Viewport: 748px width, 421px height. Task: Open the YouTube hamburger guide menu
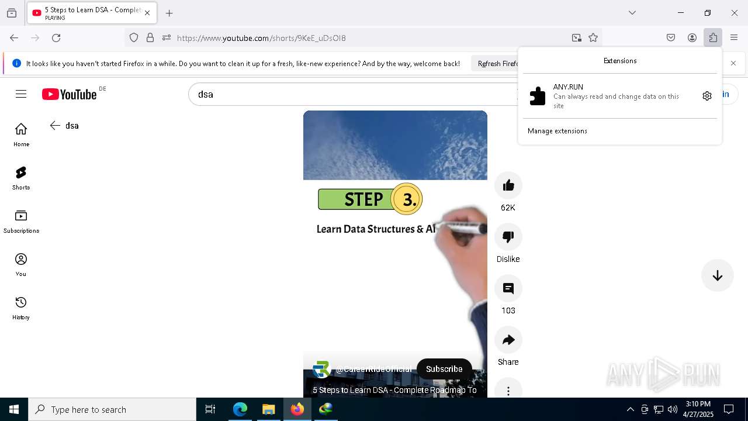21,94
